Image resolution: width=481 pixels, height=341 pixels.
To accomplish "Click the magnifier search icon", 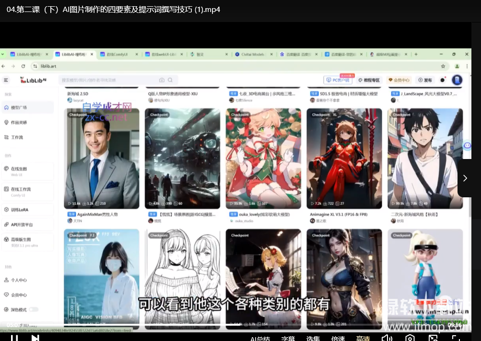I will click(170, 80).
